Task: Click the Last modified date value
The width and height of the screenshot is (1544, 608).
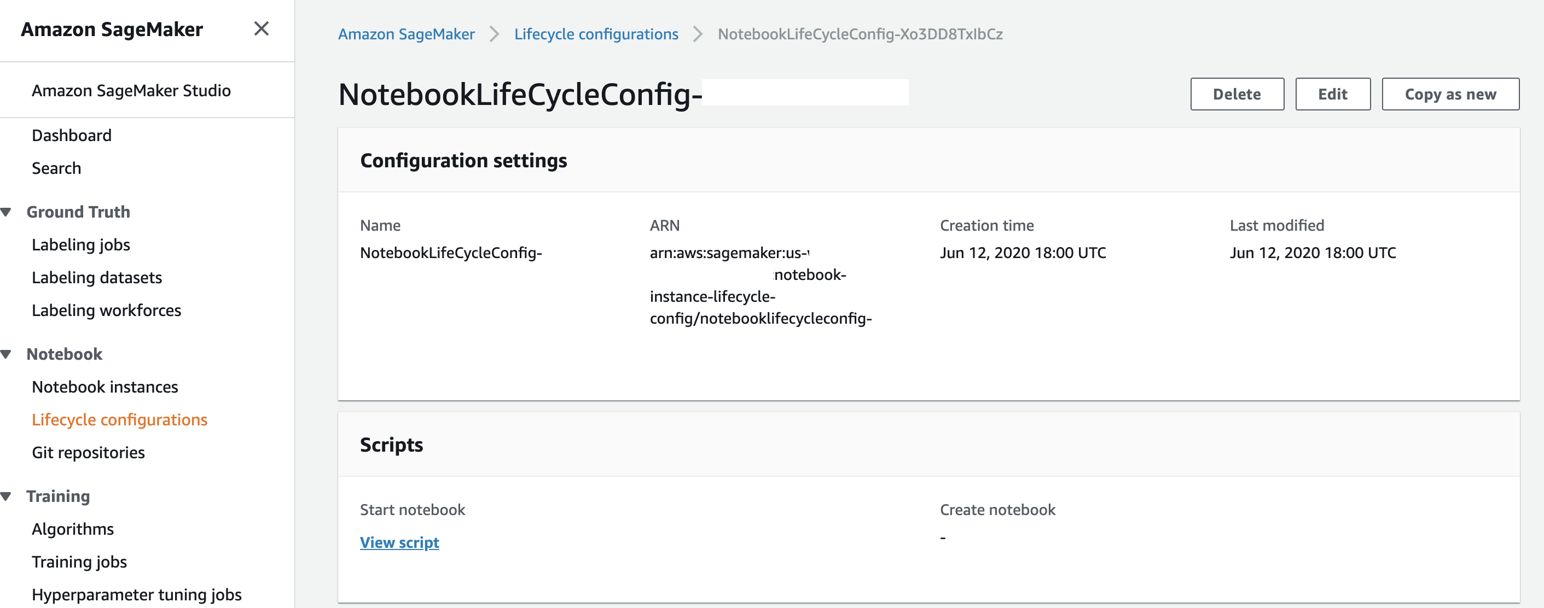Action: [1313, 253]
